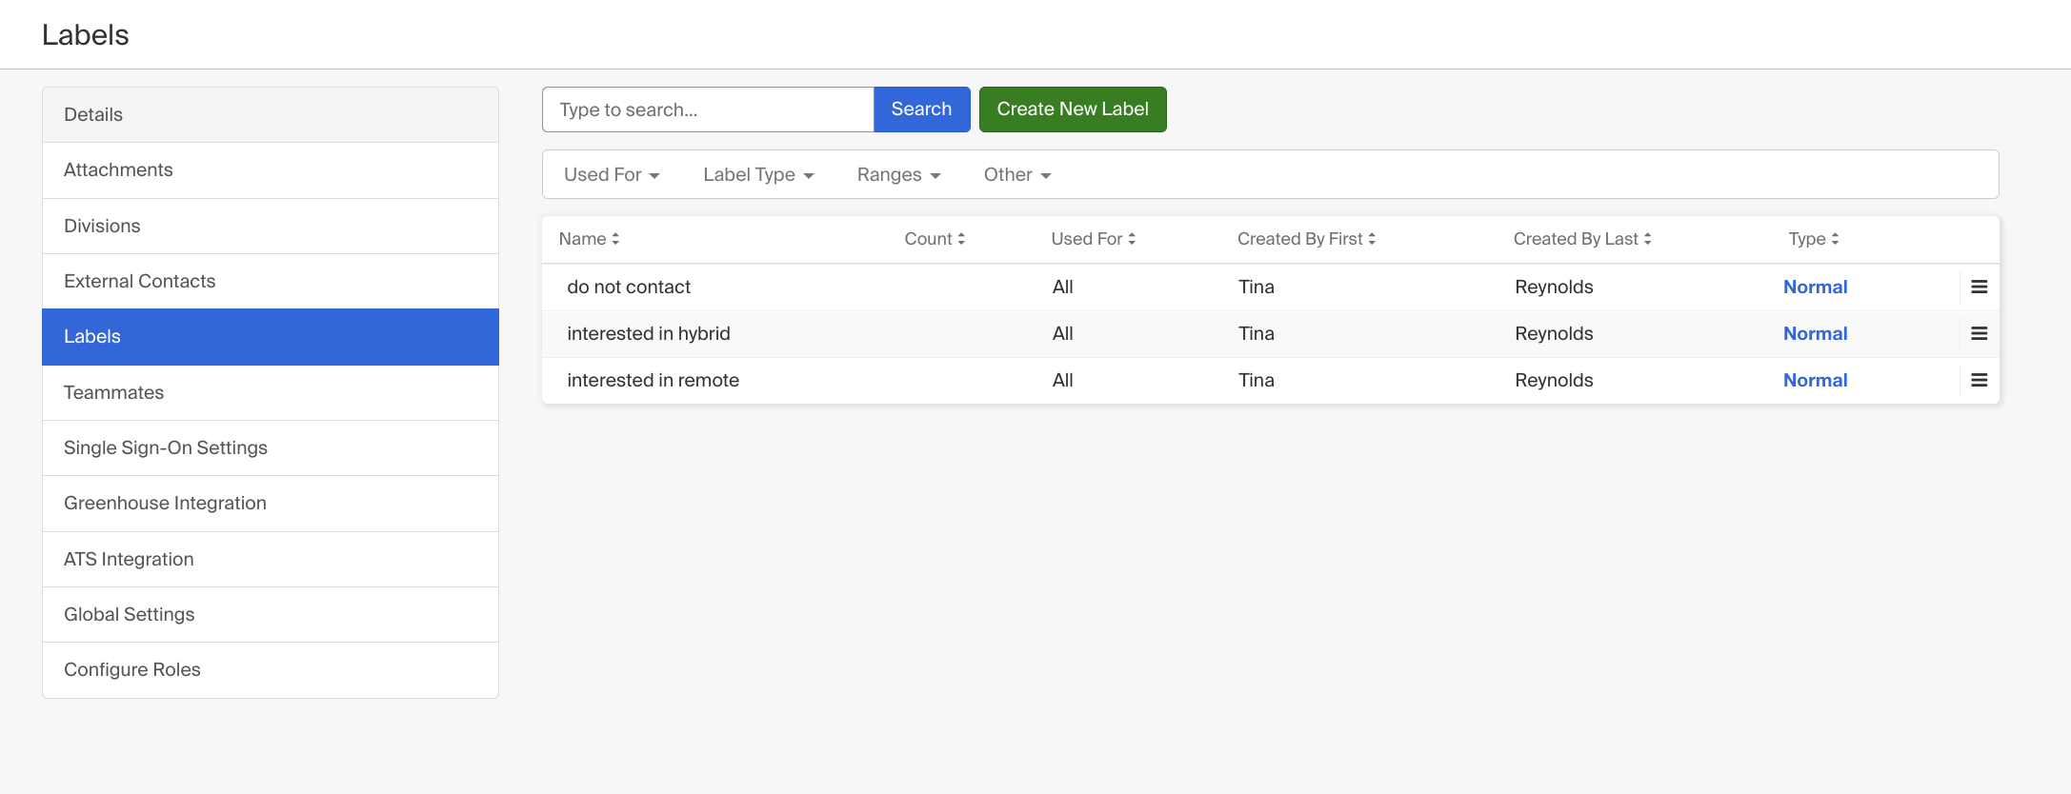
Task: Open Configure Roles section
Action: click(271, 669)
